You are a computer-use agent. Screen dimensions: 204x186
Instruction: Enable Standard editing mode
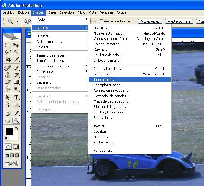[x=8, y=147]
